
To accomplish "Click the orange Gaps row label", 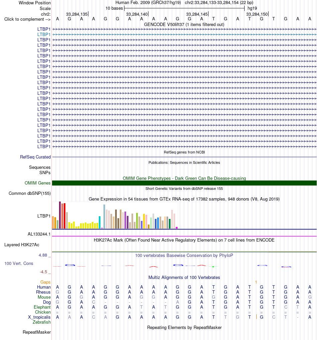I will coord(45,282).
